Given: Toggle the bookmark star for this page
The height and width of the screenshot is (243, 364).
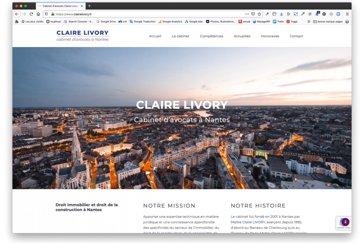Looking at the screenshot, I should click(x=259, y=14).
